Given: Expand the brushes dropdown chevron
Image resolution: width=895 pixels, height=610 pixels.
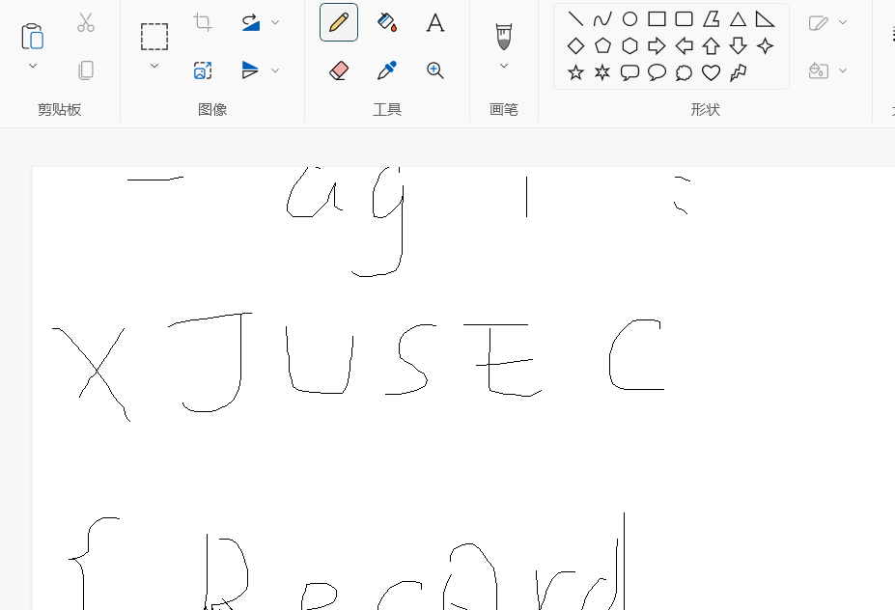Looking at the screenshot, I should point(503,66).
